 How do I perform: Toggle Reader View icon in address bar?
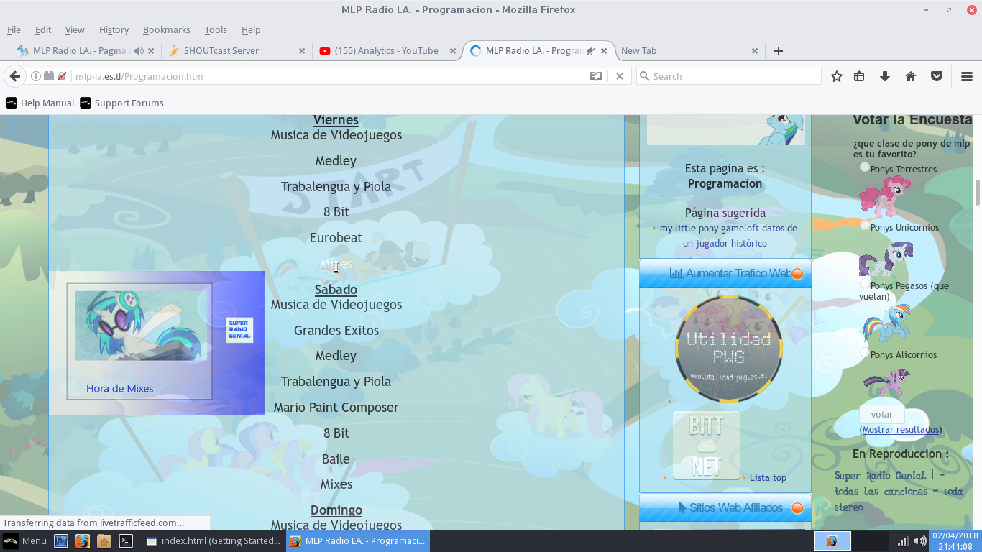click(x=596, y=76)
